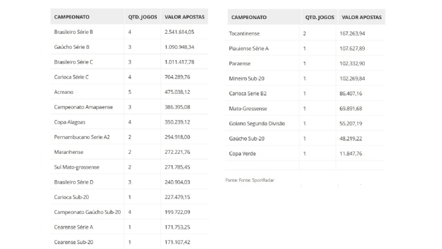The image size is (442, 249).
Task: Select the Maranhense table row
Action: point(67,152)
